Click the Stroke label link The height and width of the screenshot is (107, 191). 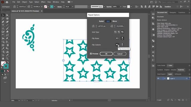click(x=60, y=7)
